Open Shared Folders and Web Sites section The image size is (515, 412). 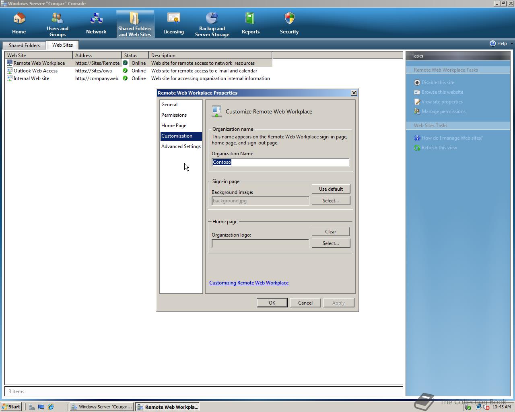coord(135,23)
